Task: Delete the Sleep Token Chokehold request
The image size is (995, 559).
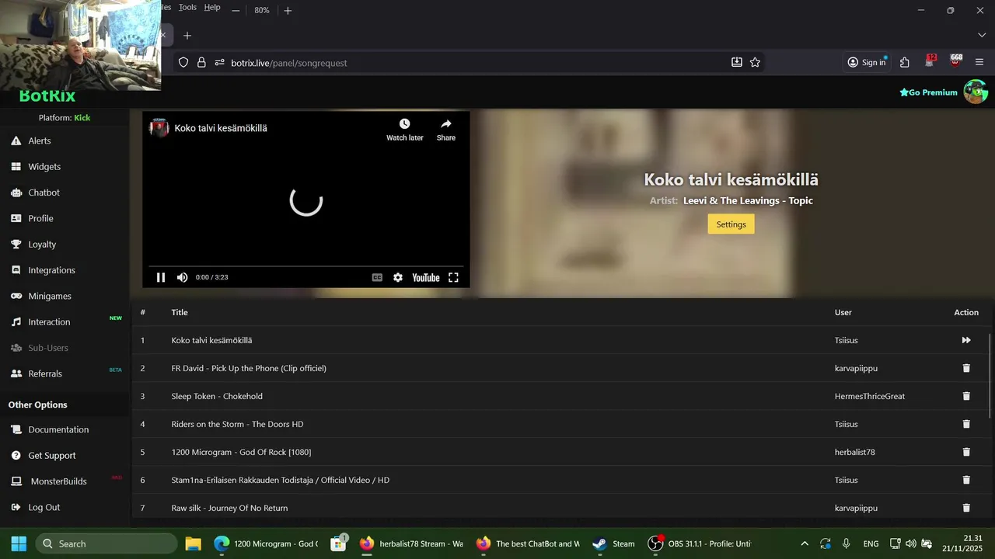Action: [966, 396]
